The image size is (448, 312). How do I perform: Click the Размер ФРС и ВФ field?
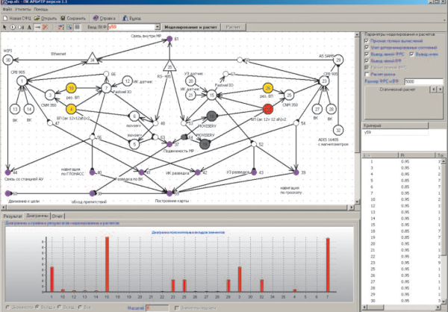423,81
